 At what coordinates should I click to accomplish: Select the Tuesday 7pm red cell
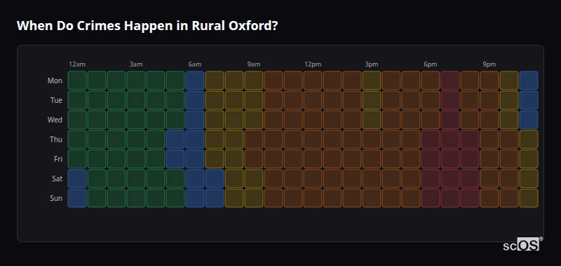click(x=450, y=100)
